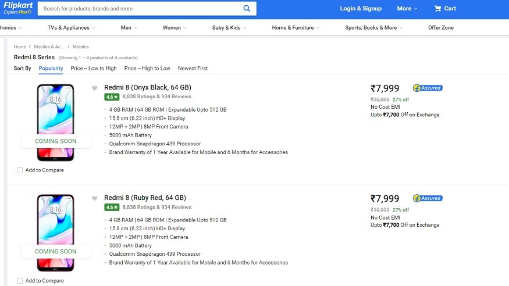Viewport: 509px width, 286px height.
Task: Go to Mobiles & Ac... breadcrumb
Action: [49, 47]
